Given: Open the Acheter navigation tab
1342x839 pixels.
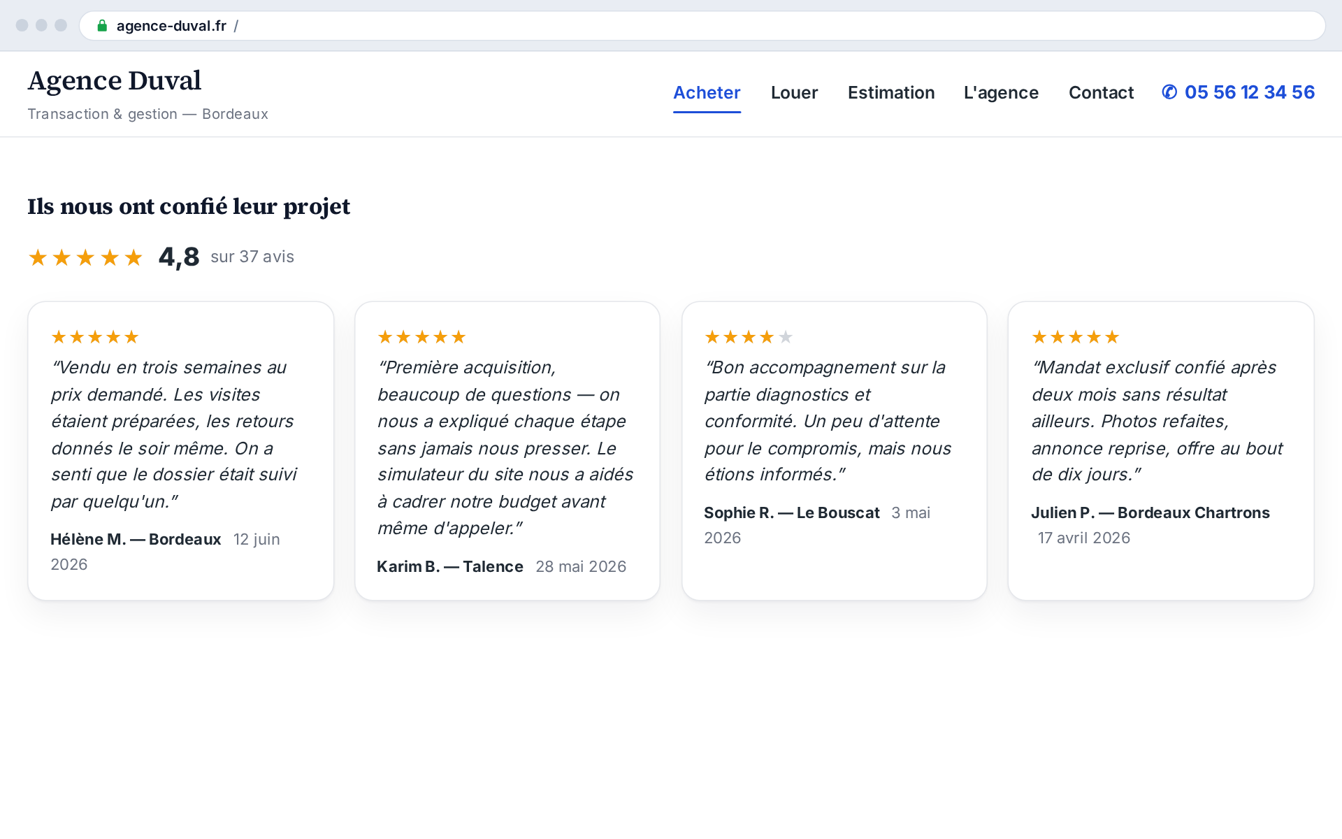Looking at the screenshot, I should [707, 92].
